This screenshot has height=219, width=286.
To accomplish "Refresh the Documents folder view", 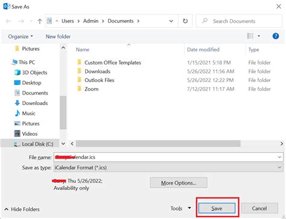I will click(x=185, y=21).
